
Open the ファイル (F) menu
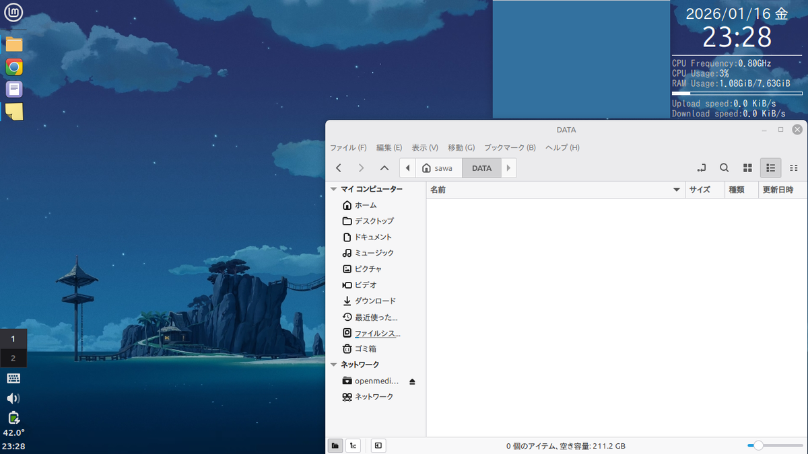click(x=348, y=147)
